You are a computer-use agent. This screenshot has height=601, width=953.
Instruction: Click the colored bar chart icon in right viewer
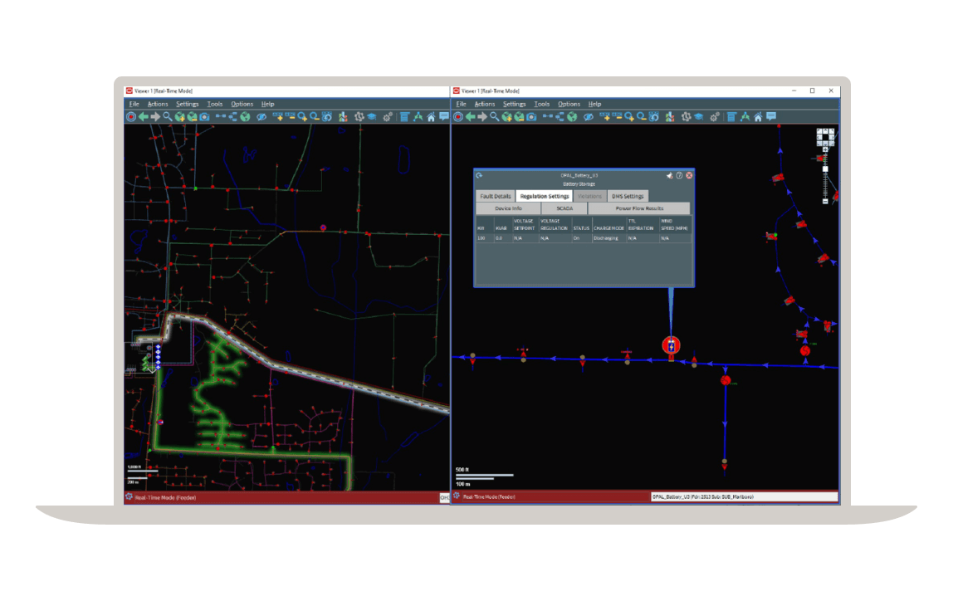pos(670,117)
